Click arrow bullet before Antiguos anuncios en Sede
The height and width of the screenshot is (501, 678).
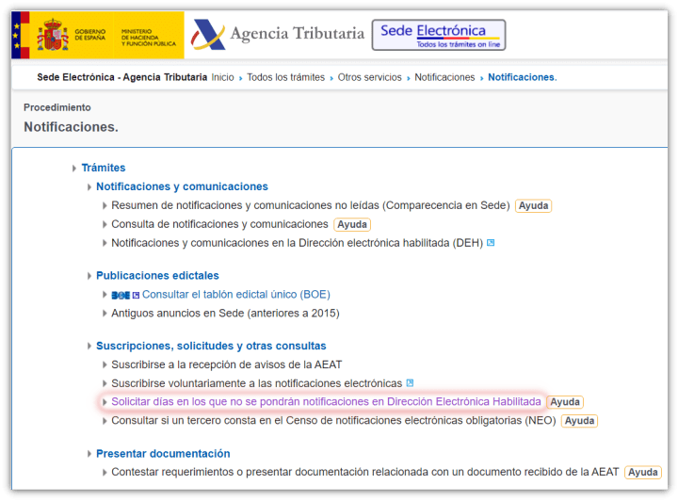105,314
